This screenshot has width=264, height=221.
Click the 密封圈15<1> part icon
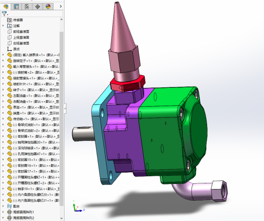(x=10, y=160)
